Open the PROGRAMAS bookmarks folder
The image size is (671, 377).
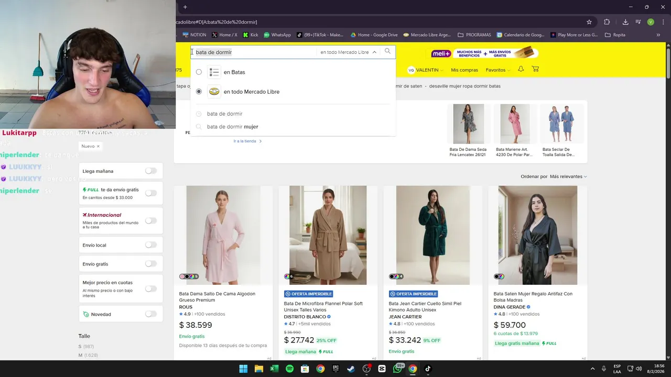click(x=474, y=35)
